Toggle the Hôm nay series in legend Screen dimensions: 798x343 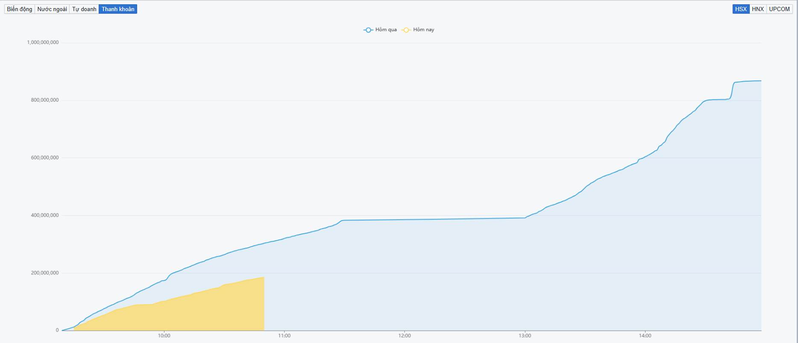[x=418, y=29]
